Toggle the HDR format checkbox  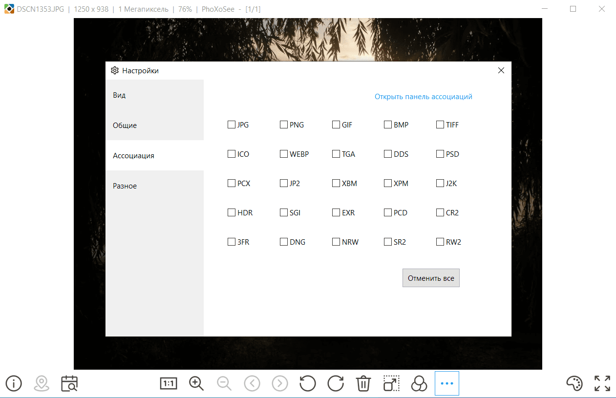pyautogui.click(x=232, y=212)
